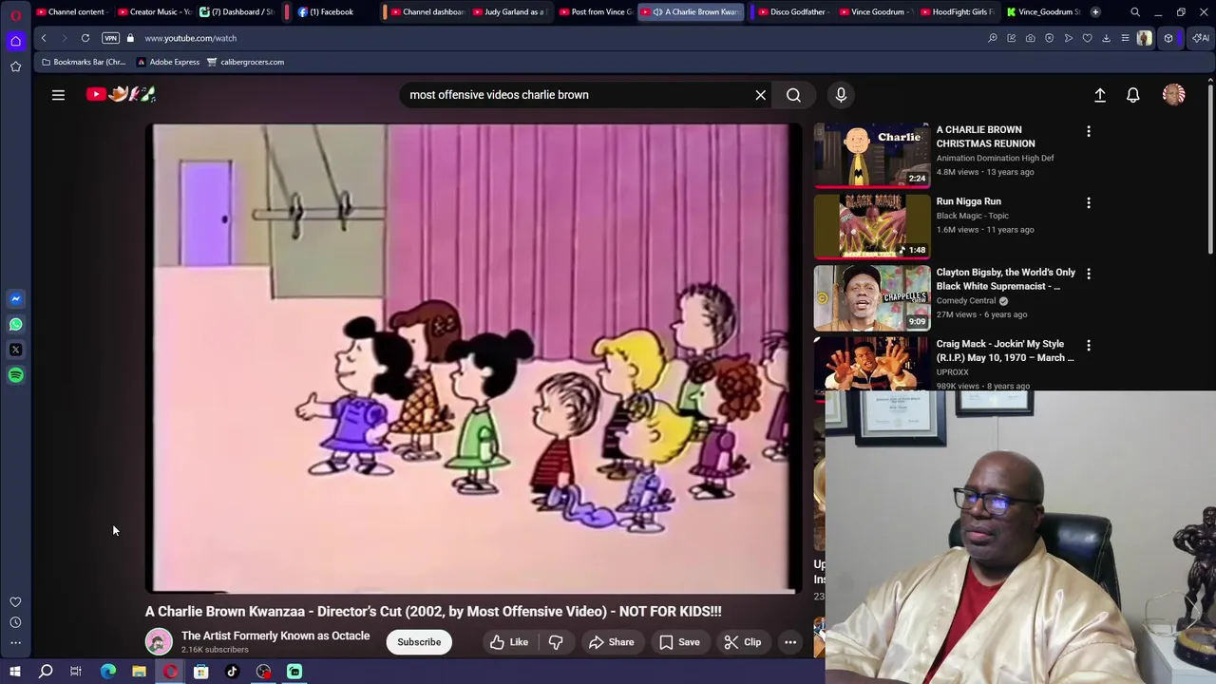The height and width of the screenshot is (684, 1216).
Task: Switch to the Creator Music tab
Action: pos(156,11)
